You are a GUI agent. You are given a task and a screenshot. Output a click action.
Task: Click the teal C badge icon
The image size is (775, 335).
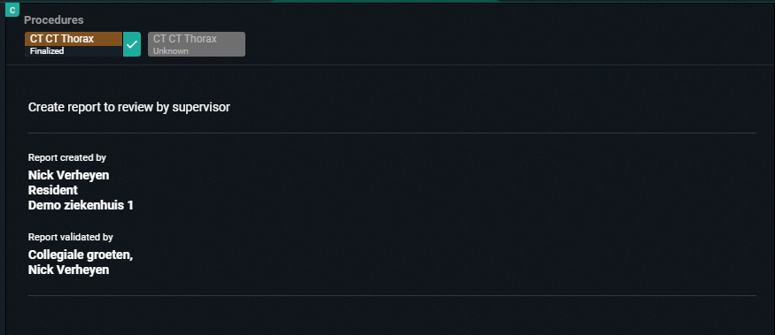12,10
